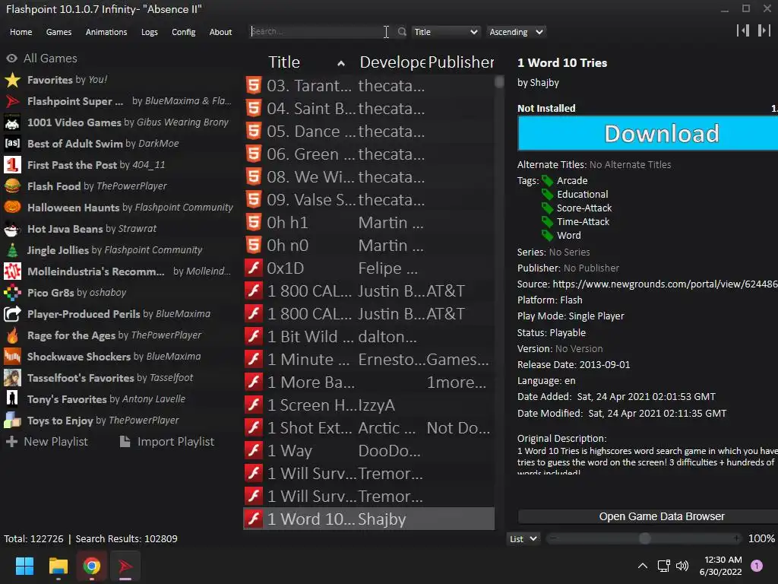
Task: Open the Pico Gr8s icon
Action: tap(12, 293)
